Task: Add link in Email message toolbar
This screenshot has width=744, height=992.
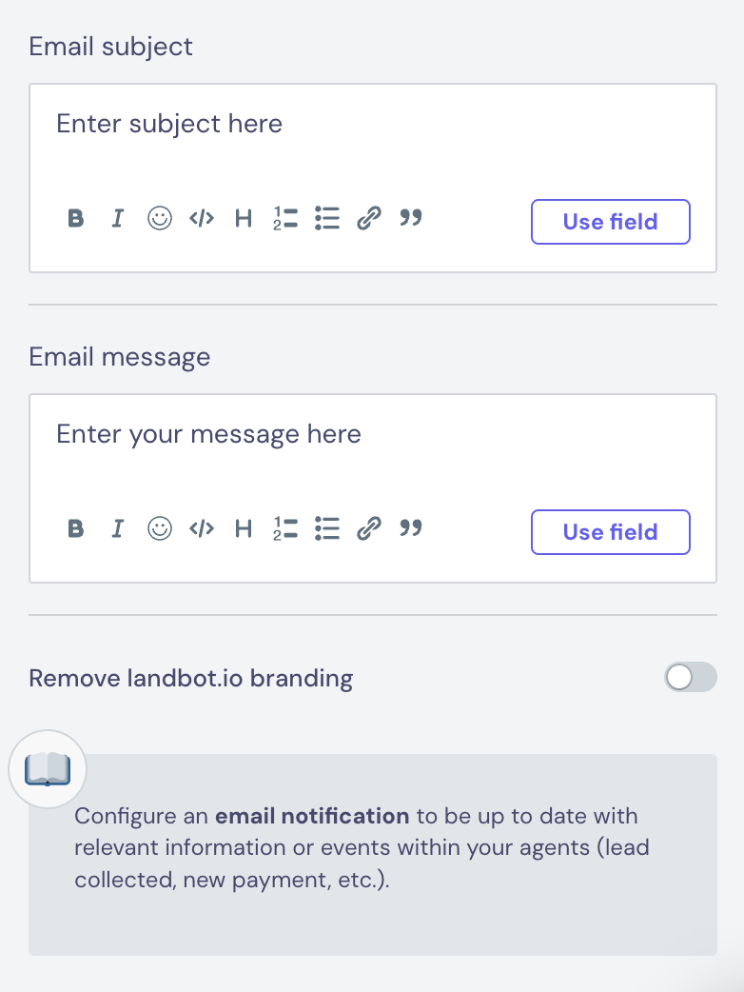Action: [x=369, y=528]
